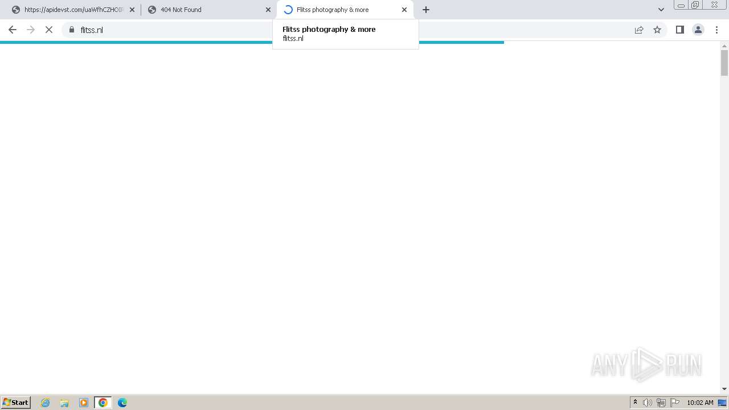This screenshot has width=729, height=410.
Task: Minimize the Chrome window
Action: point(681,5)
